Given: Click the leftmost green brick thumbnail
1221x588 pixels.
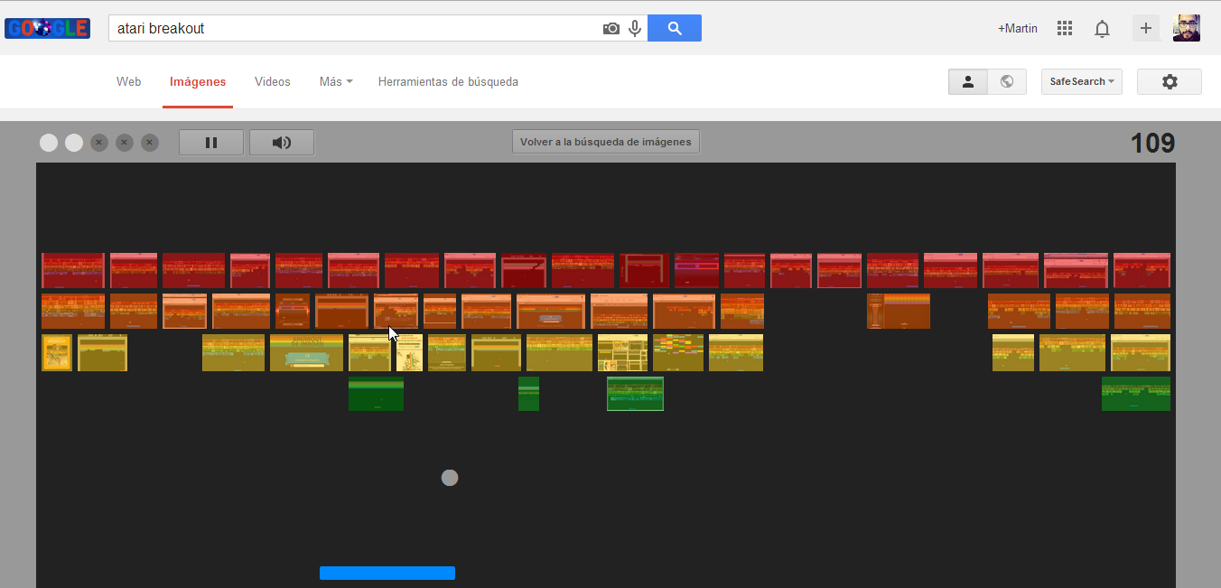Looking at the screenshot, I should click(376, 394).
